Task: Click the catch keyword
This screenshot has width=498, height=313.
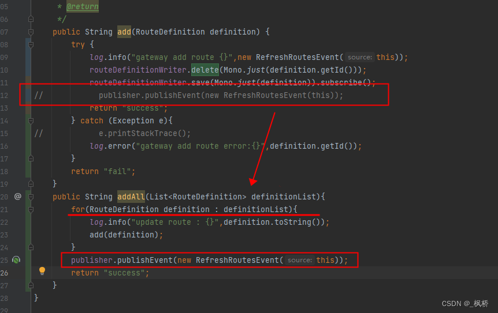Action: (x=92, y=120)
